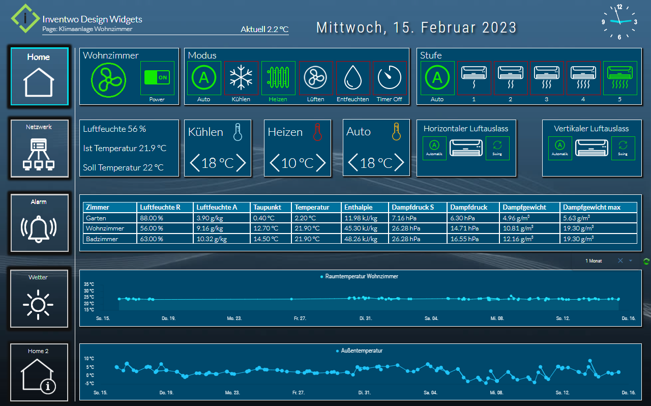Select fan Stufe 3
The height and width of the screenshot is (406, 651).
(547, 78)
